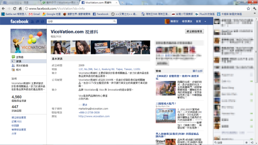Click 尋找朋友 in the top bar

(187, 21)
